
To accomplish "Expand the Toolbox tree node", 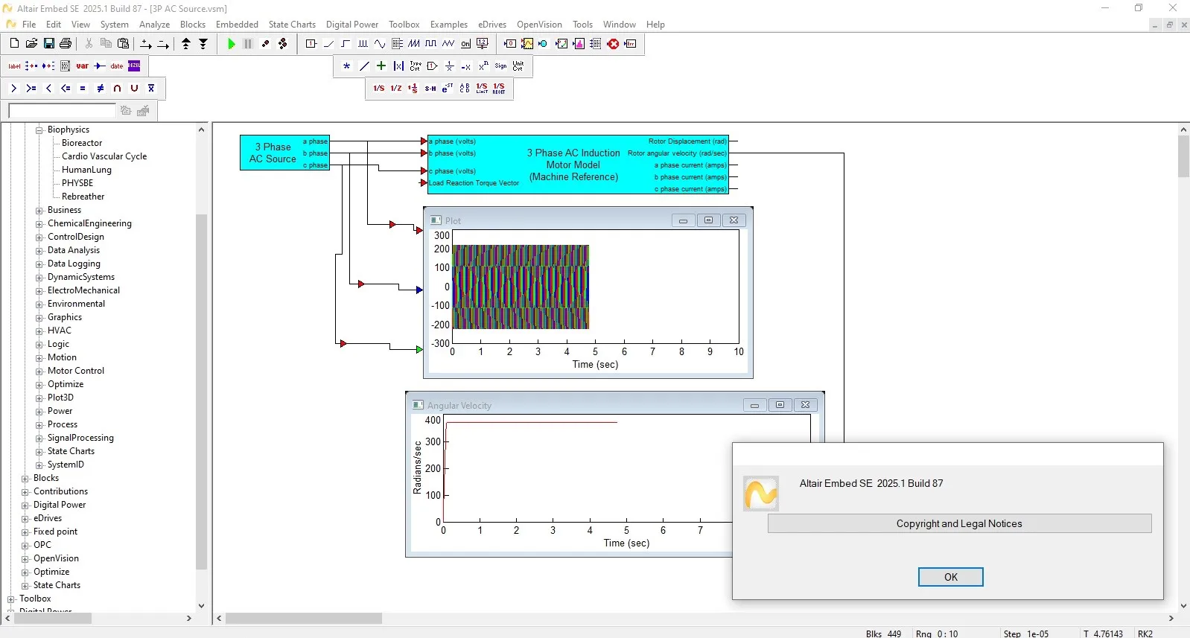I will (x=11, y=599).
